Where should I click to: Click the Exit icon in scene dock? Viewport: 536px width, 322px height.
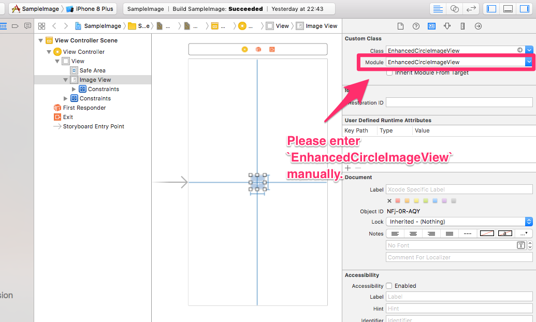272,50
